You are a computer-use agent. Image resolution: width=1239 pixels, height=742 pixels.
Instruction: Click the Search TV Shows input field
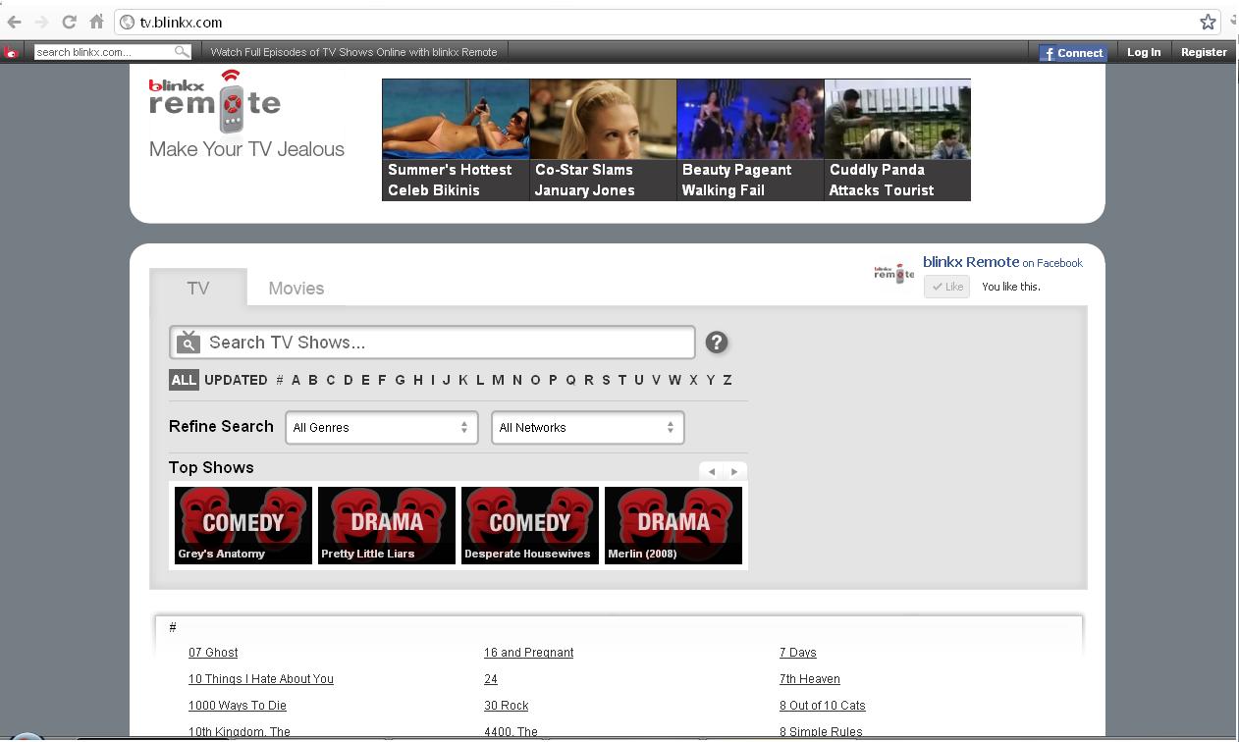[432, 342]
